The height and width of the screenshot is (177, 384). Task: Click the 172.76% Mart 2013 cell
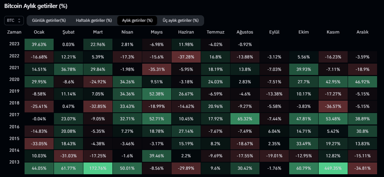click(98, 168)
